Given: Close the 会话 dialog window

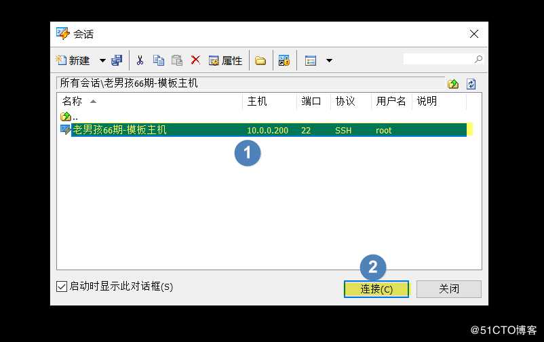Looking at the screenshot, I should 474,34.
